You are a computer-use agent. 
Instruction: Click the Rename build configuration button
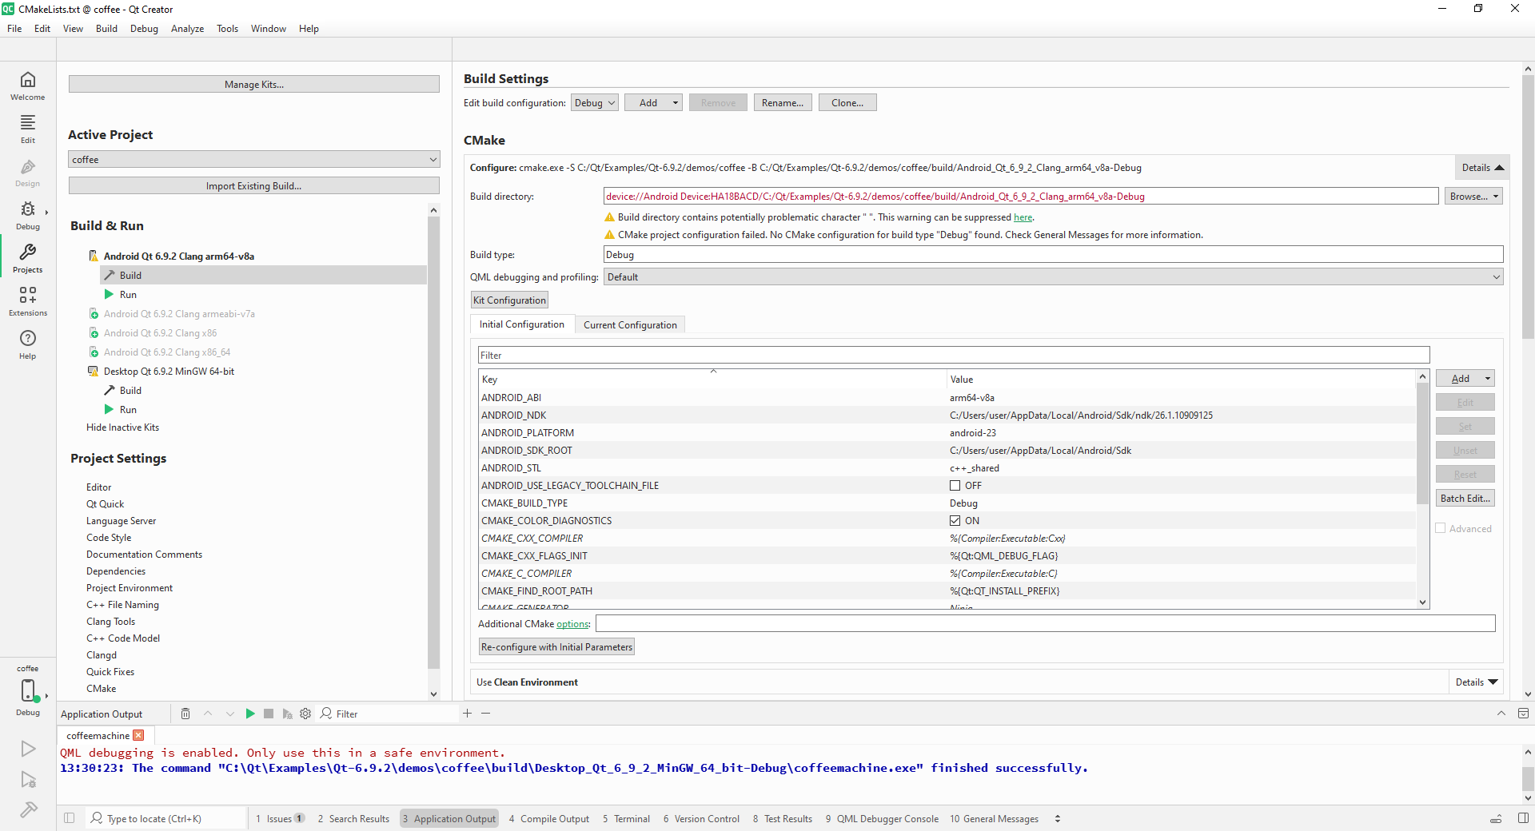click(x=783, y=103)
